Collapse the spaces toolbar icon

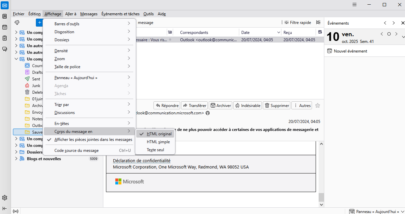click(5, 208)
